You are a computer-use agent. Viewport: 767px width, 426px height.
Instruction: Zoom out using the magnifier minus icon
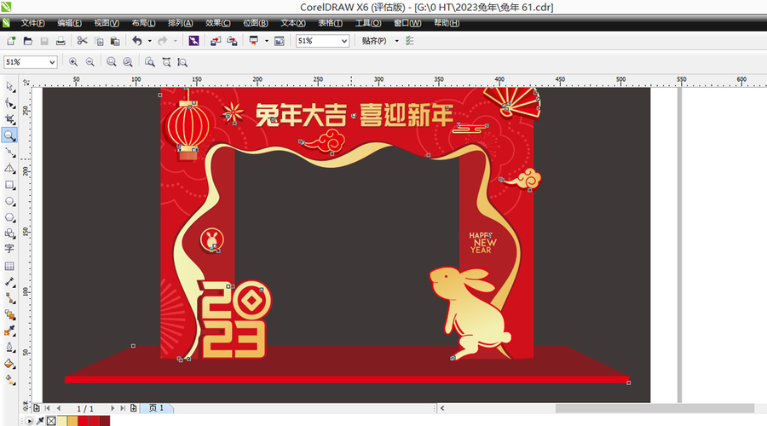tap(90, 62)
